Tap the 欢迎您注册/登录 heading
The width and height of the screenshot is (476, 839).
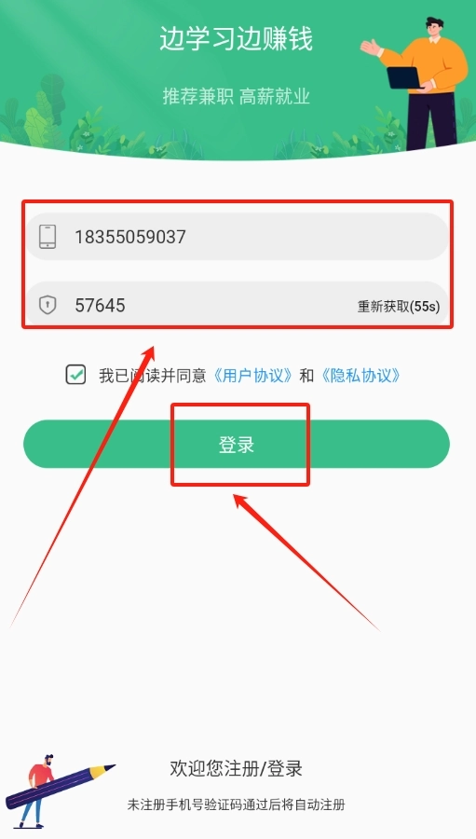(x=236, y=768)
